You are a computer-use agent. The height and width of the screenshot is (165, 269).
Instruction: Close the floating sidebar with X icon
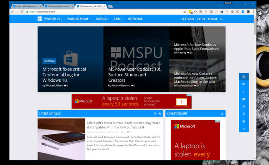click(244, 129)
